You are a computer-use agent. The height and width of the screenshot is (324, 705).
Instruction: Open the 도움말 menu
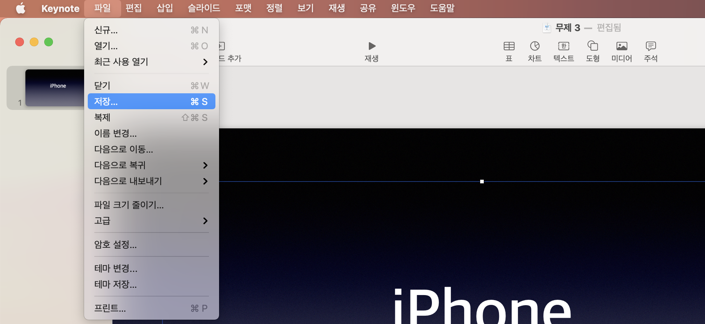(x=442, y=8)
